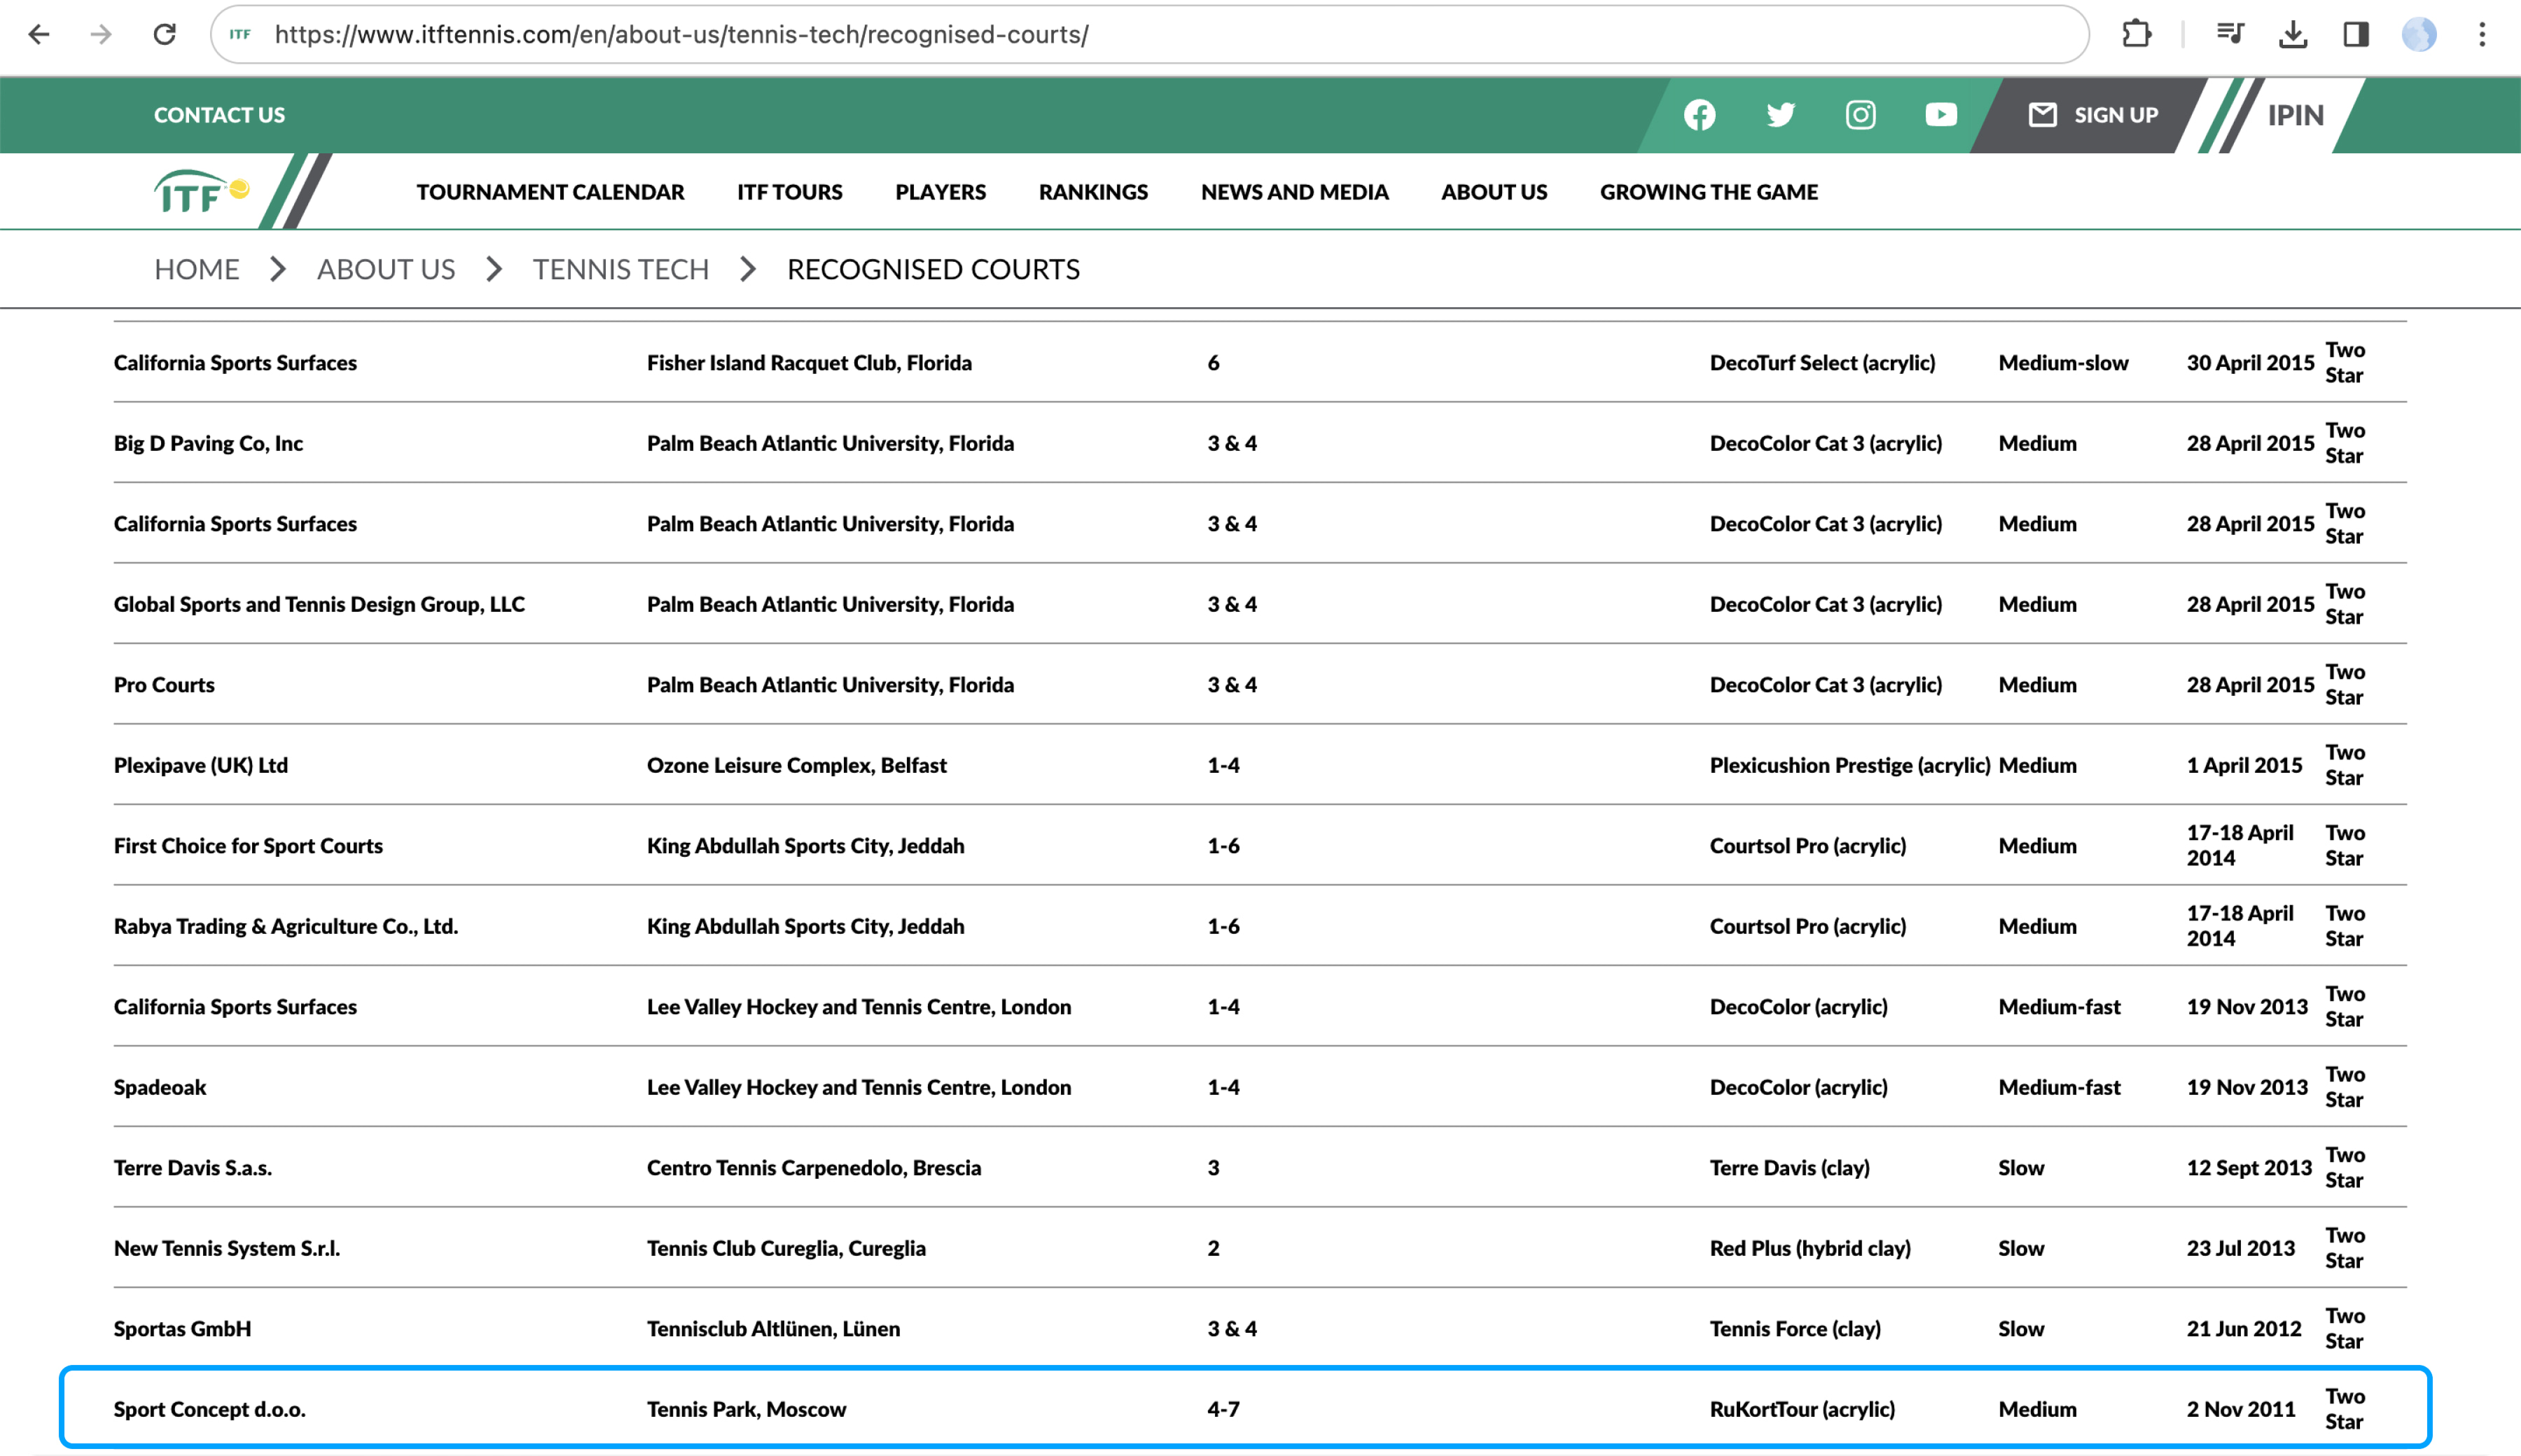Open the browser profile avatar
This screenshot has width=2521, height=1456.
(2418, 35)
